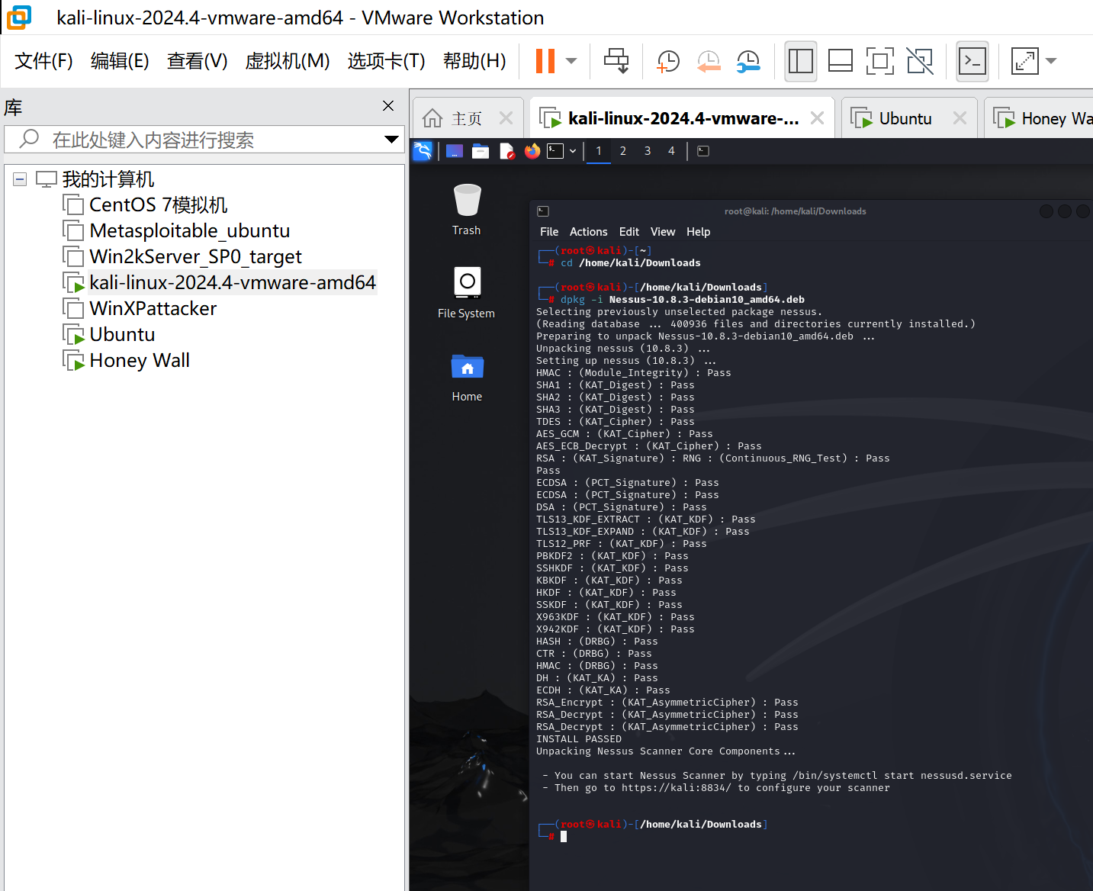
Task: Open the terminal Help menu
Action: click(699, 232)
